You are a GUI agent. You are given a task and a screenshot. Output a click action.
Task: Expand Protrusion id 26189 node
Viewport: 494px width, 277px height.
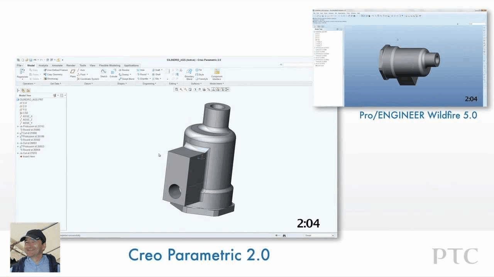click(18, 137)
